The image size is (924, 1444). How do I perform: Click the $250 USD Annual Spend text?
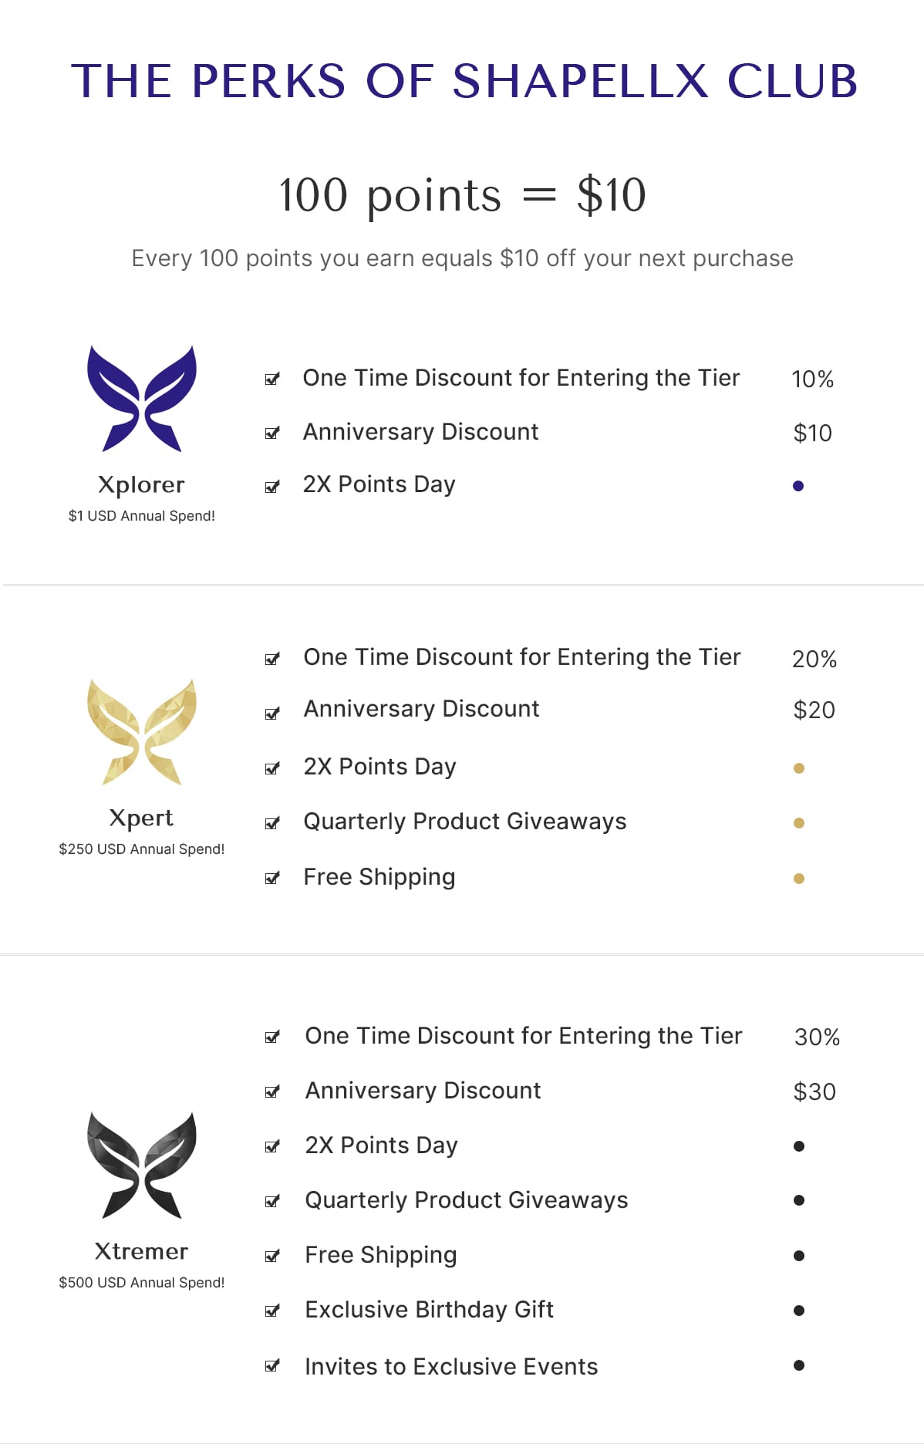click(x=142, y=849)
